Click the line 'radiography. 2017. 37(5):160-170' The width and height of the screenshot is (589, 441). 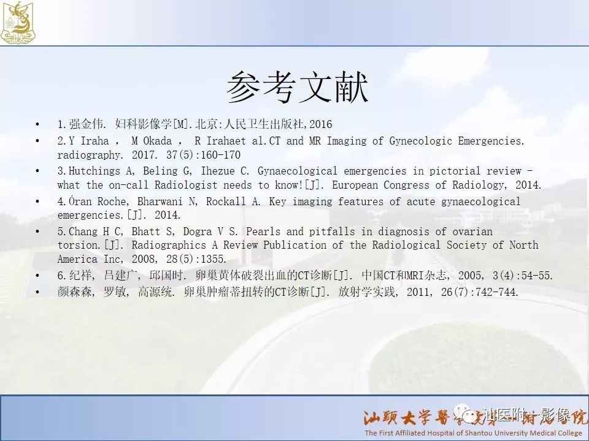(148, 155)
